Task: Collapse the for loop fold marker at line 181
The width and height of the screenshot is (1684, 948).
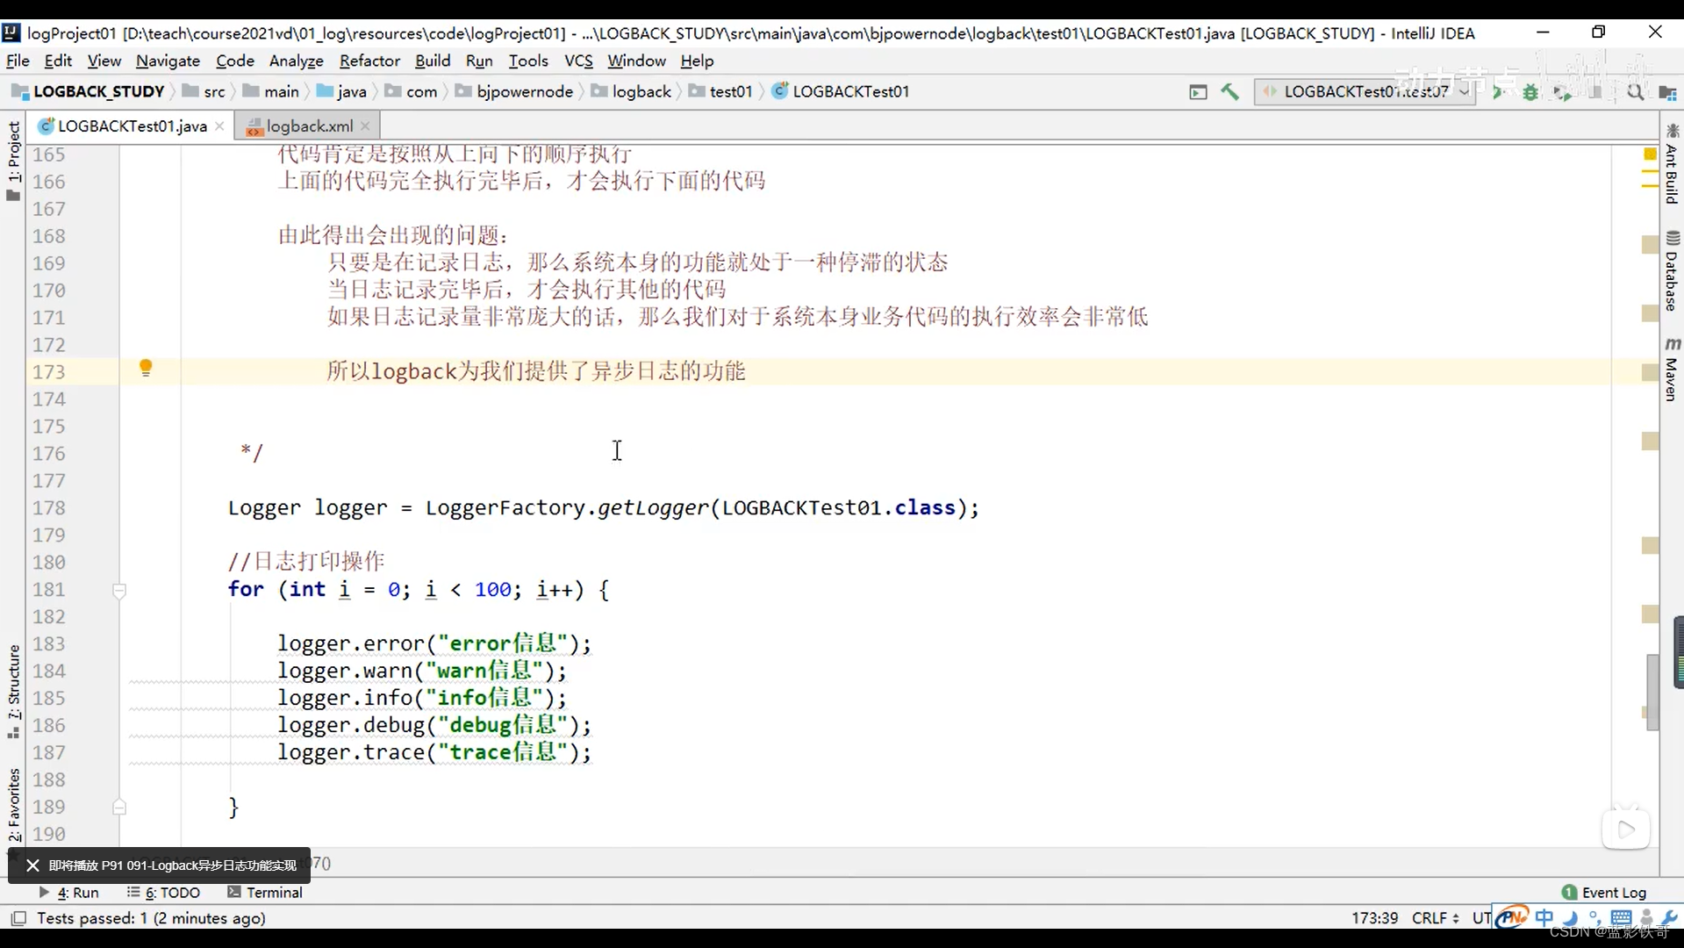Action: click(x=119, y=591)
